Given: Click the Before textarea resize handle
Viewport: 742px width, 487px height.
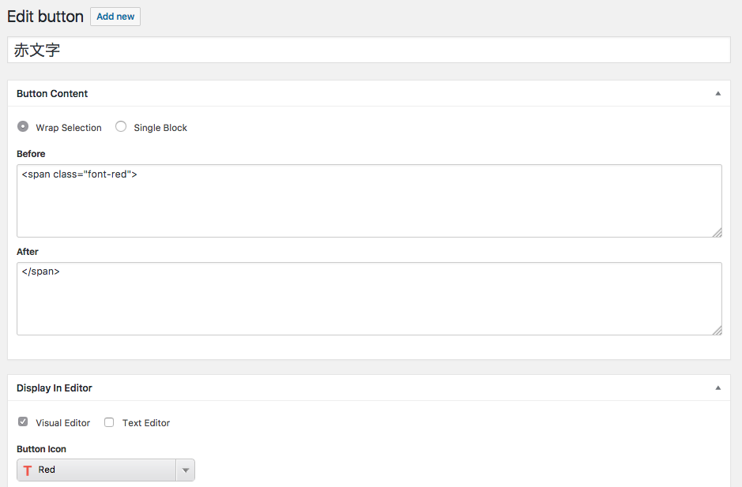Looking at the screenshot, I should [x=717, y=232].
